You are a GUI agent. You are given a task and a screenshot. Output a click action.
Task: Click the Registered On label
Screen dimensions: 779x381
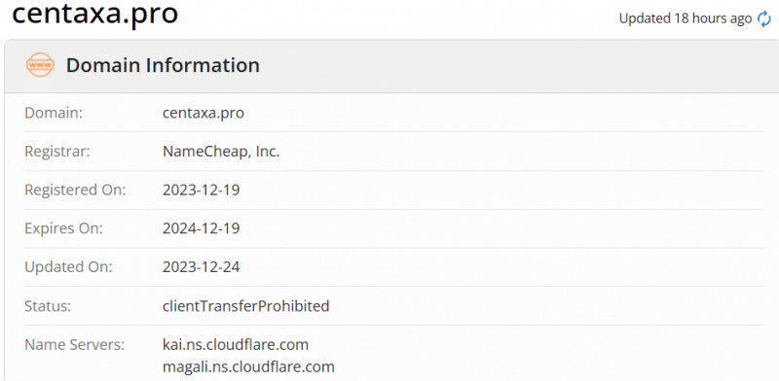click(76, 190)
